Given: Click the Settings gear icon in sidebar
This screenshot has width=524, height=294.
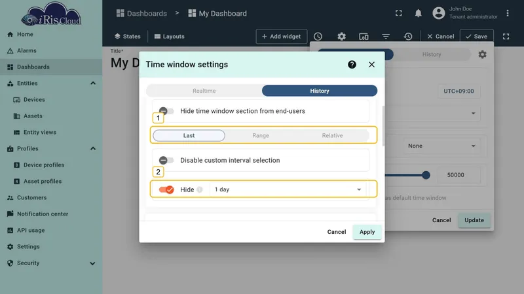Looking at the screenshot, I should 10,247.
